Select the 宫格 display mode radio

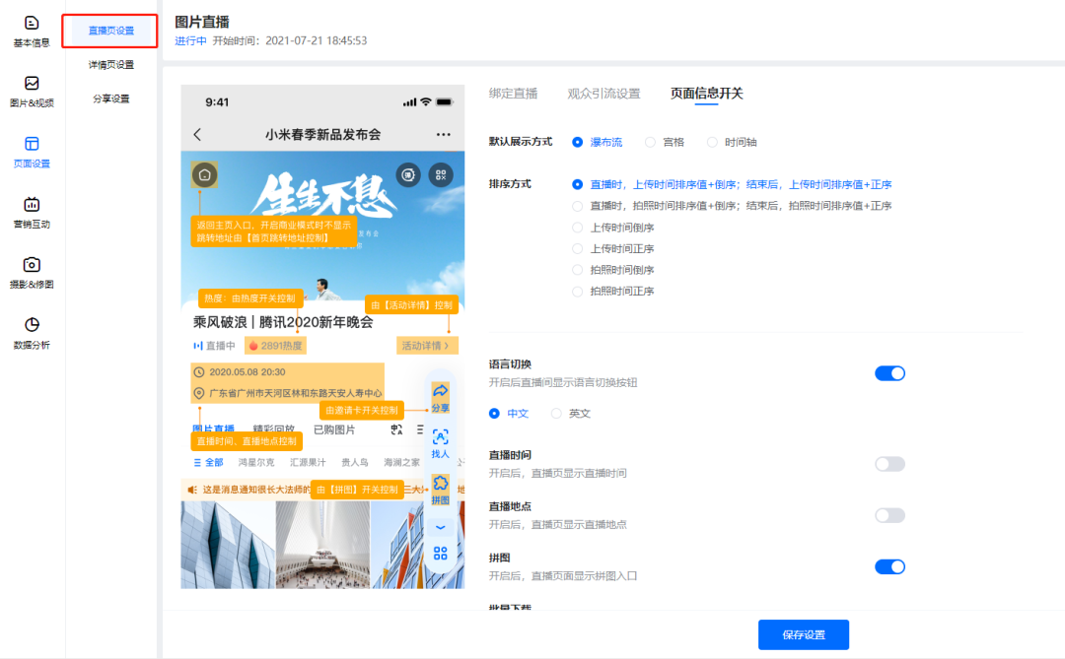pos(650,142)
